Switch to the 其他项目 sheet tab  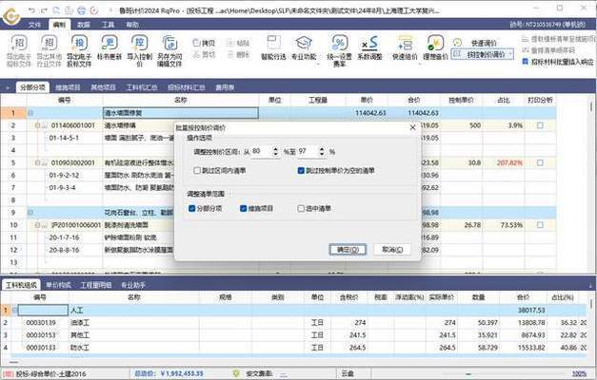[103, 87]
